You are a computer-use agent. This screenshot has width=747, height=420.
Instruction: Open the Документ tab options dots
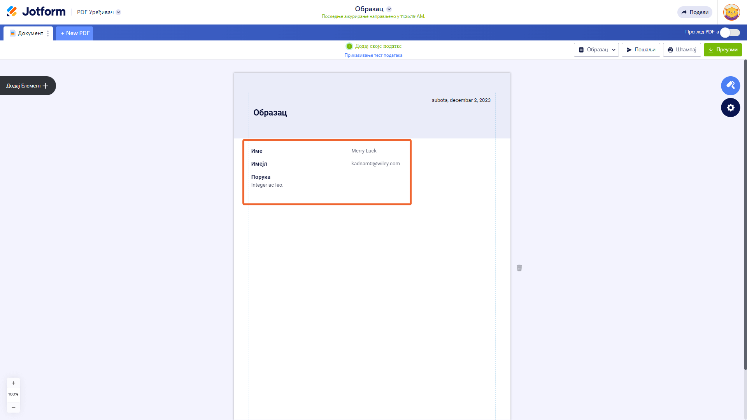coord(48,33)
